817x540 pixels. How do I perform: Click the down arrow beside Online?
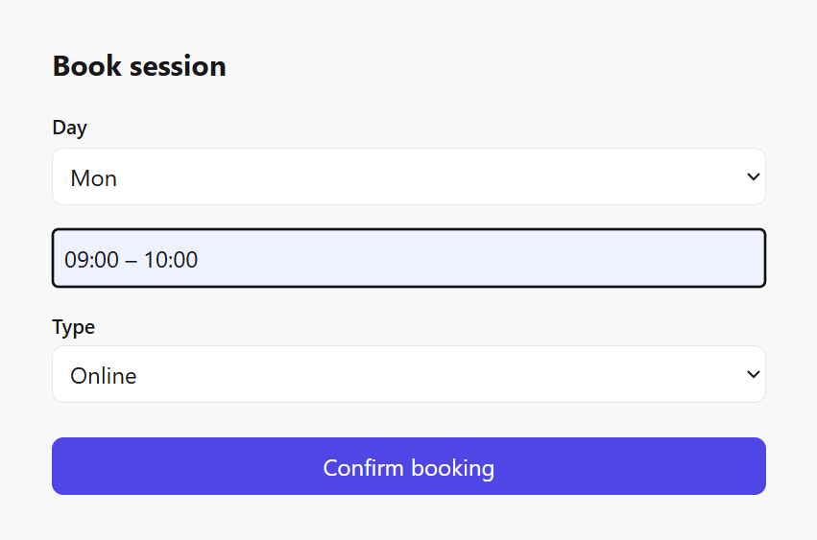coord(753,375)
